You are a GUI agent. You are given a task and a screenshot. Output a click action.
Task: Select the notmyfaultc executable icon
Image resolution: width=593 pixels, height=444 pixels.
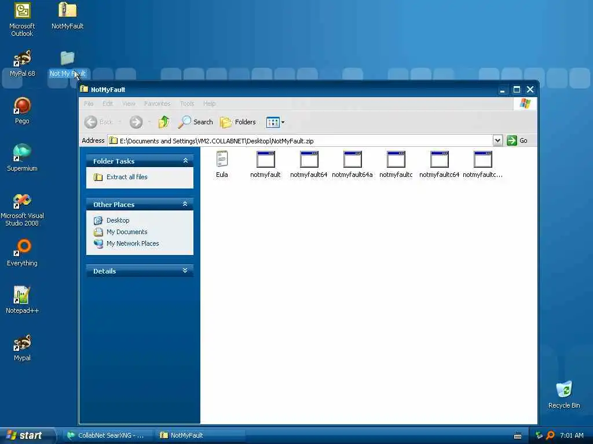pyautogui.click(x=396, y=159)
